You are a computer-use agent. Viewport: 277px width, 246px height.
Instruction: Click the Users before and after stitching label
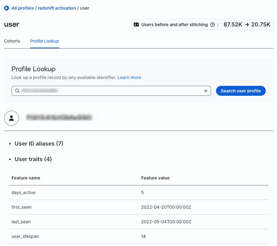tap(174, 25)
